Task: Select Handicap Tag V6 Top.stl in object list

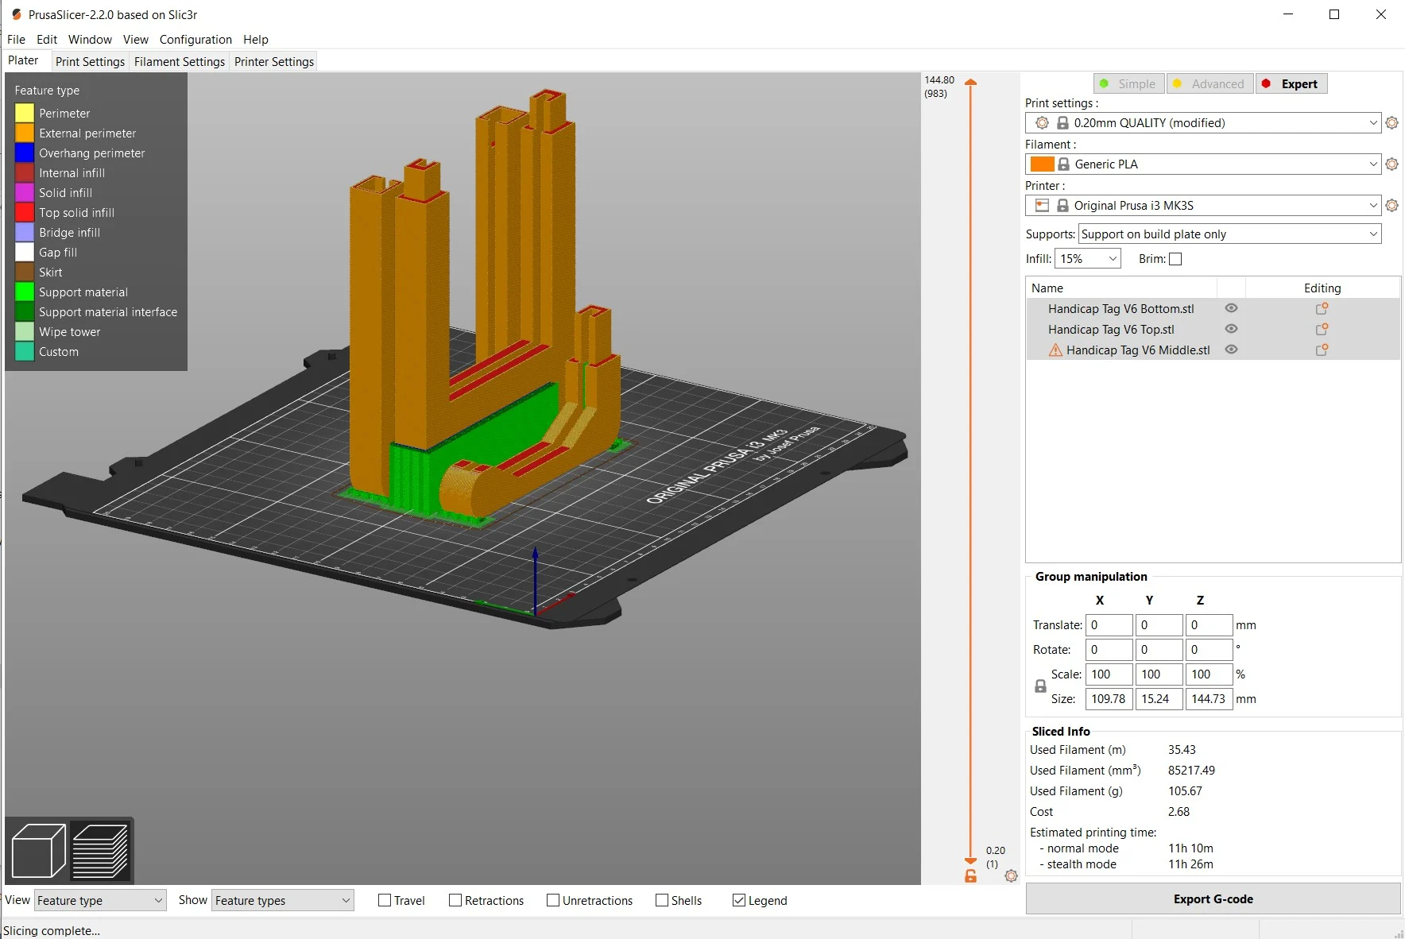Action: [x=1111, y=330]
